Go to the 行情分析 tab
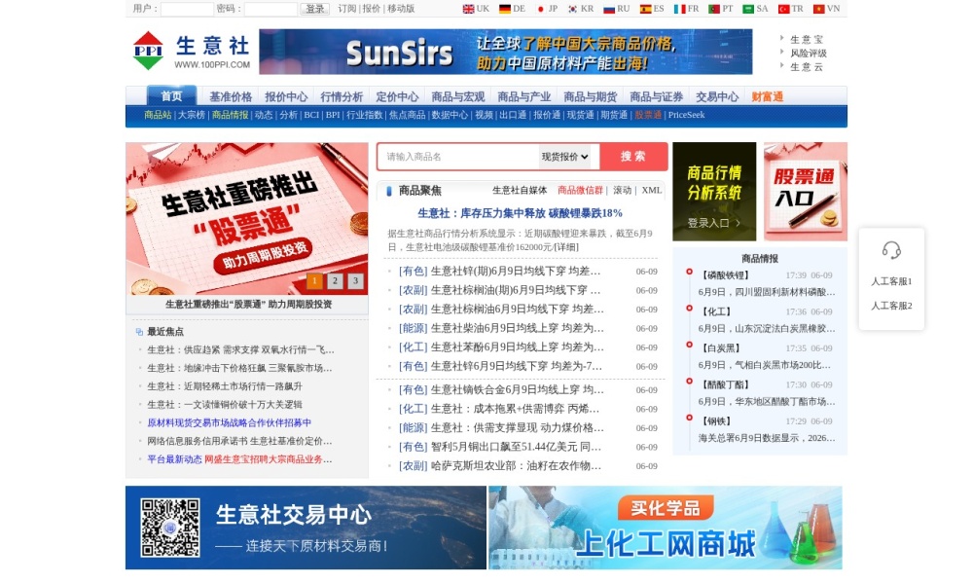Screen dimensions: 973x584 pyautogui.click(x=342, y=96)
